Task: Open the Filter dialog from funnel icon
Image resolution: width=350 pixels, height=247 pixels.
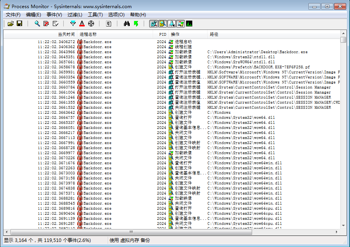Action: (73, 24)
